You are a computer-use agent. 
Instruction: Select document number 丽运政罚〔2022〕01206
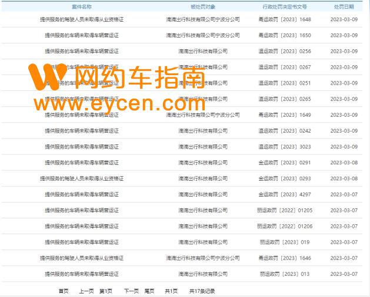pyautogui.click(x=285, y=226)
